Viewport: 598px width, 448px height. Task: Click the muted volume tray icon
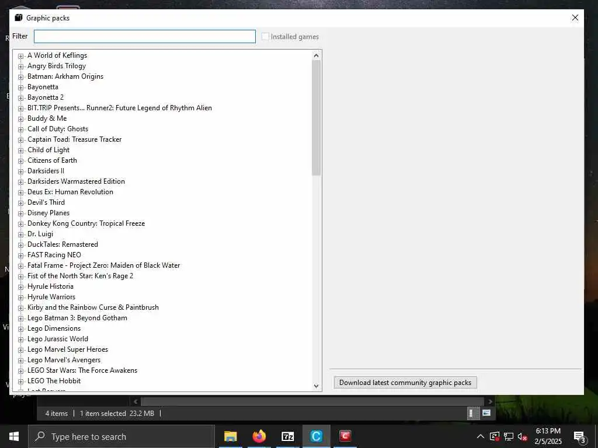523,436
